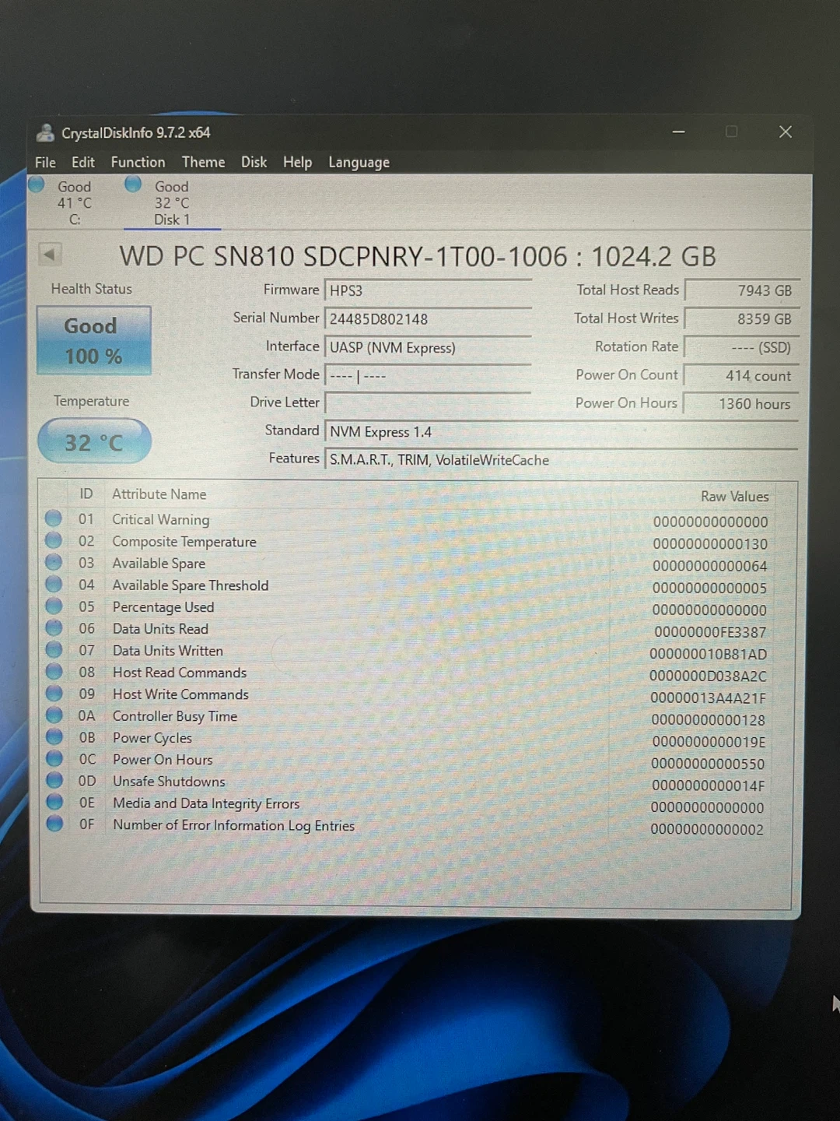This screenshot has height=1121, width=840.
Task: Click the 32 °C temperature button
Action: tap(93, 441)
